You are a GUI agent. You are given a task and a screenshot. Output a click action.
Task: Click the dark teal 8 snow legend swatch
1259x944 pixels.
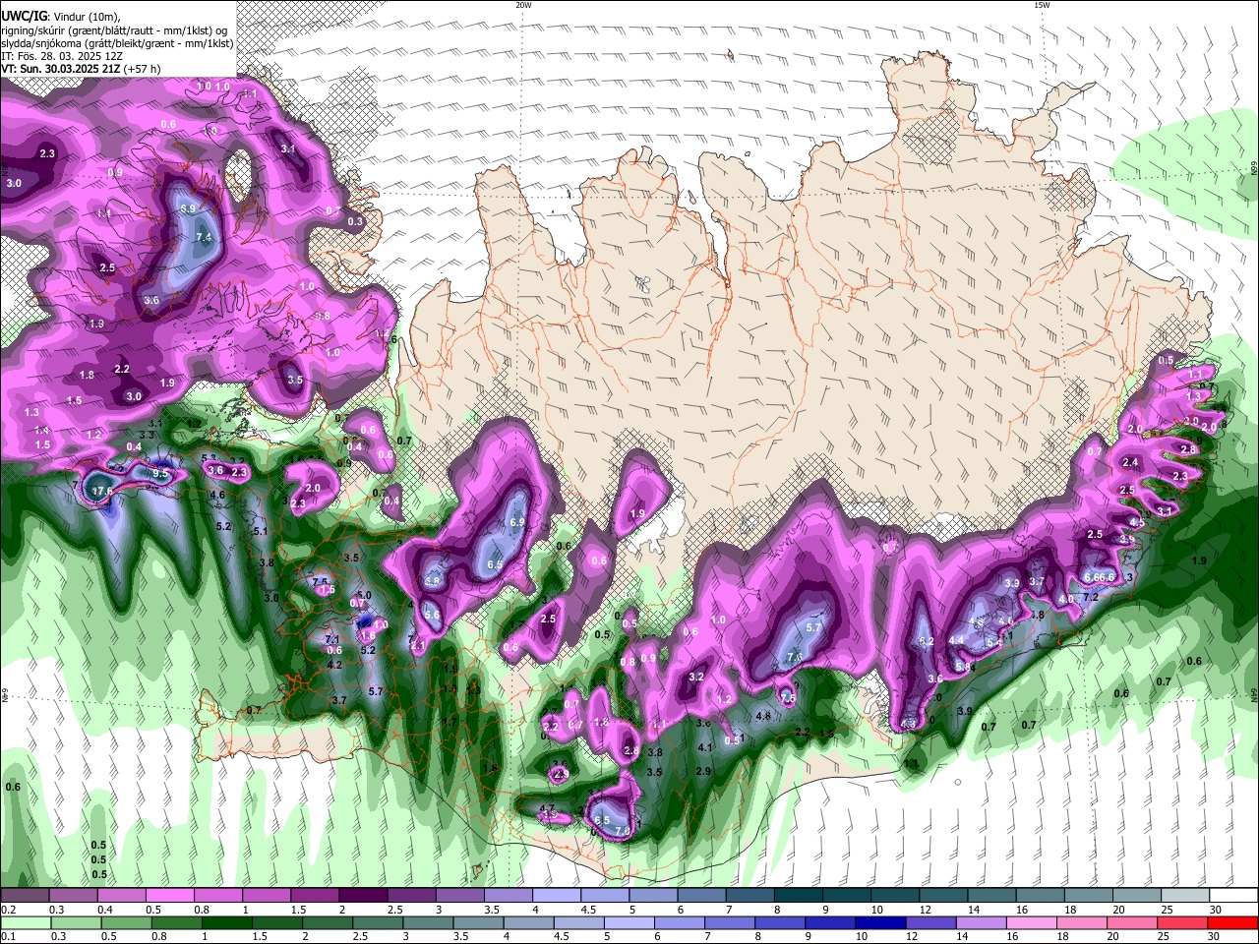(x=799, y=895)
